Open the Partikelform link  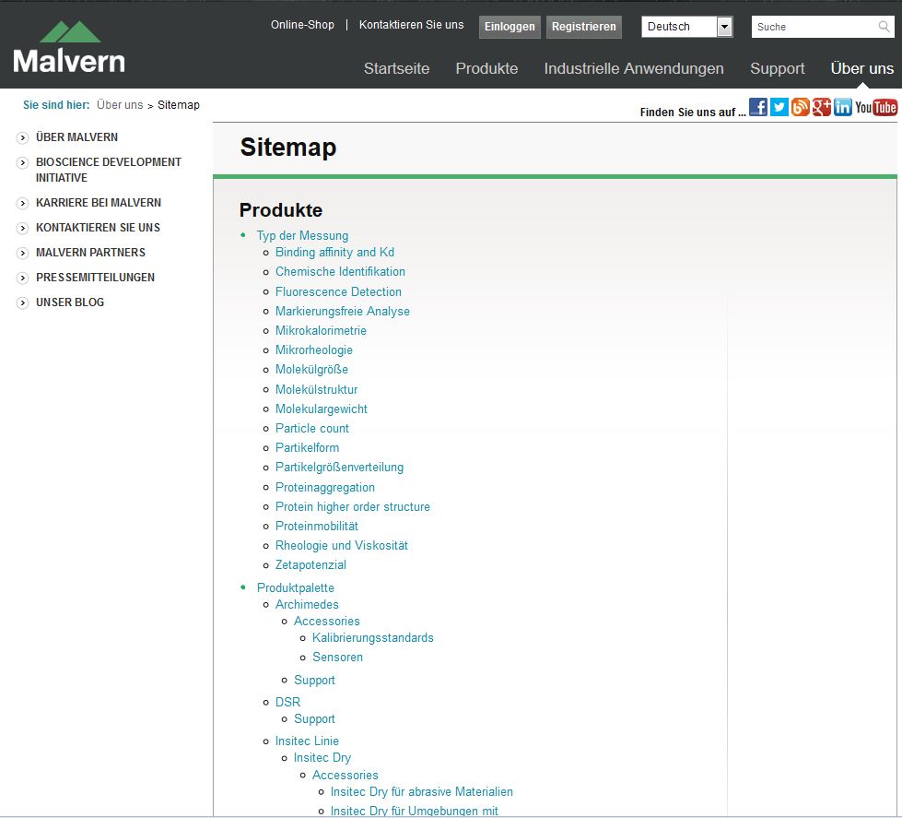(x=307, y=448)
